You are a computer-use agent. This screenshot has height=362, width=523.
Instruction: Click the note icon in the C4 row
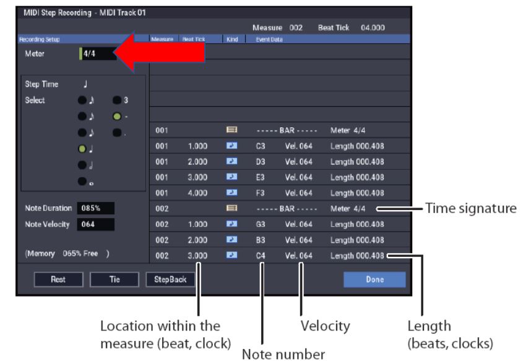pos(232,255)
